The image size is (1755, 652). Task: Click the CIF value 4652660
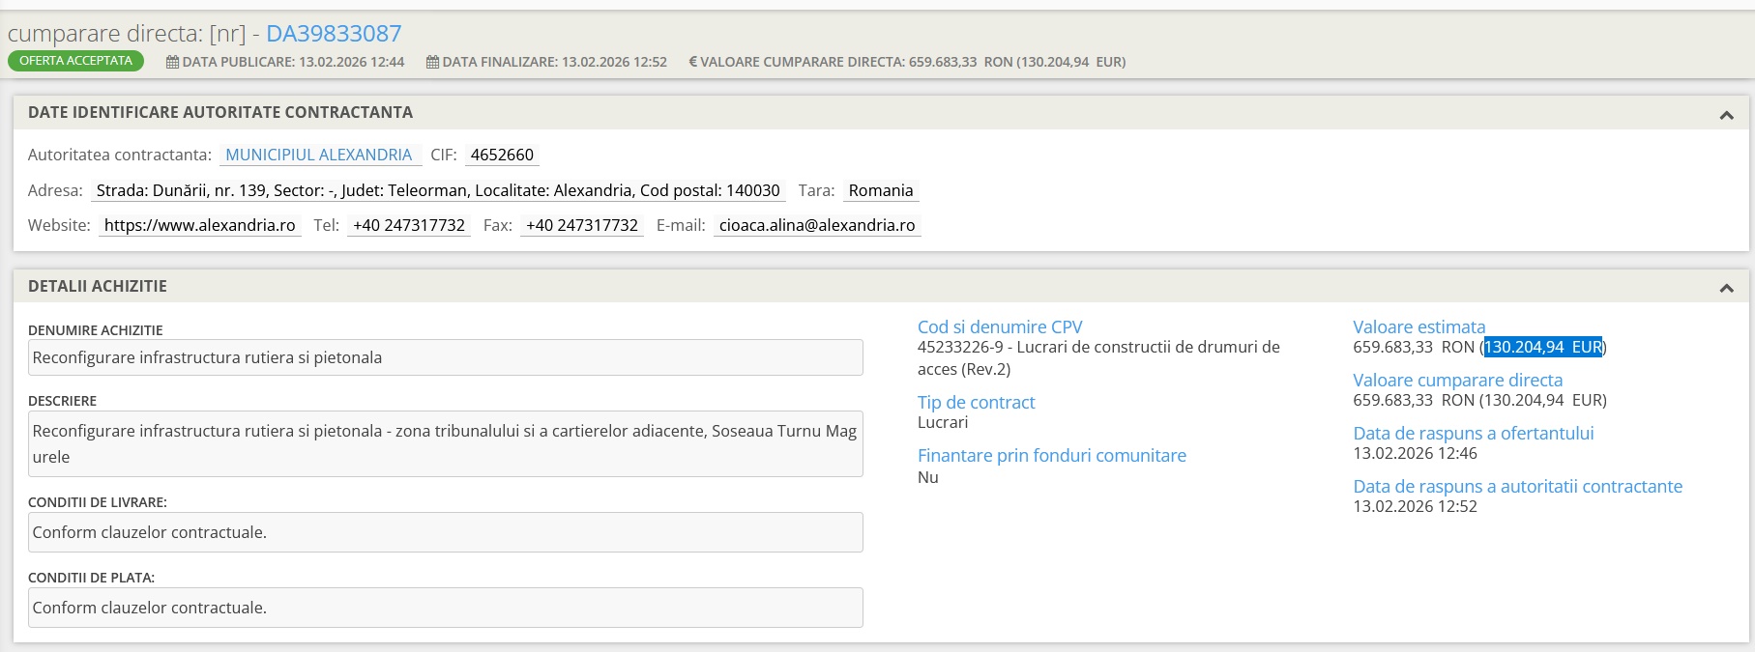(x=502, y=155)
